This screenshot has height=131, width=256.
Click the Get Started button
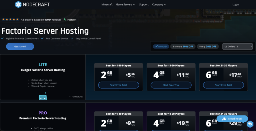point(20,46)
